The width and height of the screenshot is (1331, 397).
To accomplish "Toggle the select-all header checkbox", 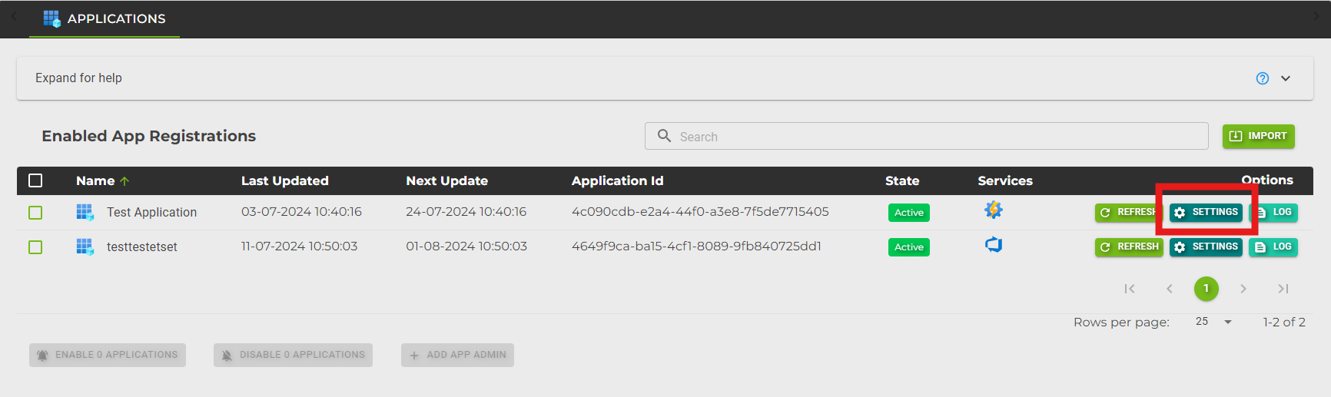I will [35, 180].
